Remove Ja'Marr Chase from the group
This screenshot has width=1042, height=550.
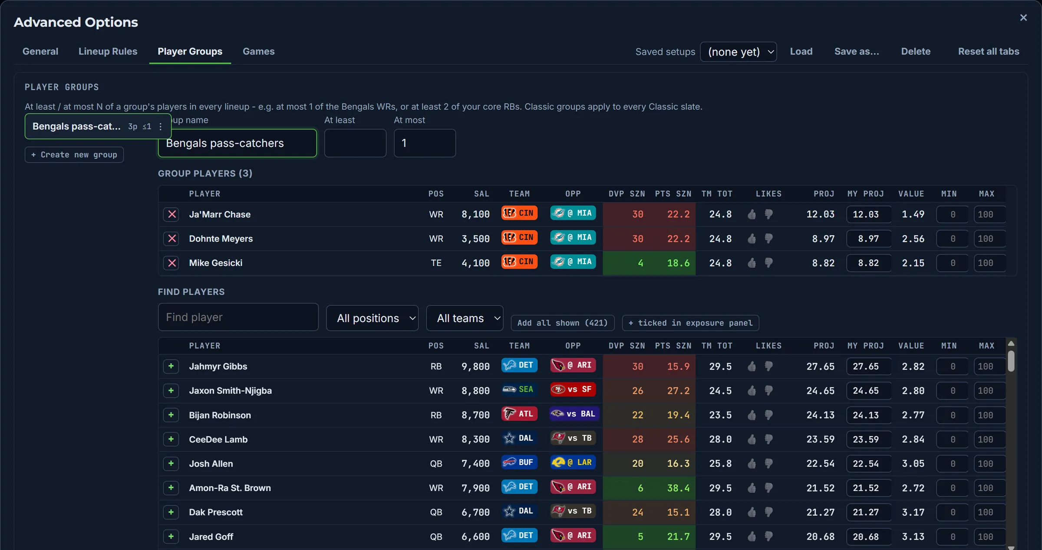tap(171, 214)
